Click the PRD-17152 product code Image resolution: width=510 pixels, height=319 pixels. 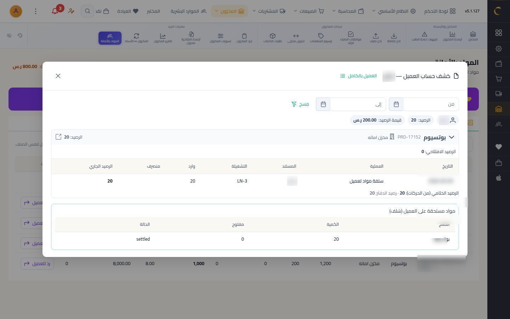click(x=409, y=137)
